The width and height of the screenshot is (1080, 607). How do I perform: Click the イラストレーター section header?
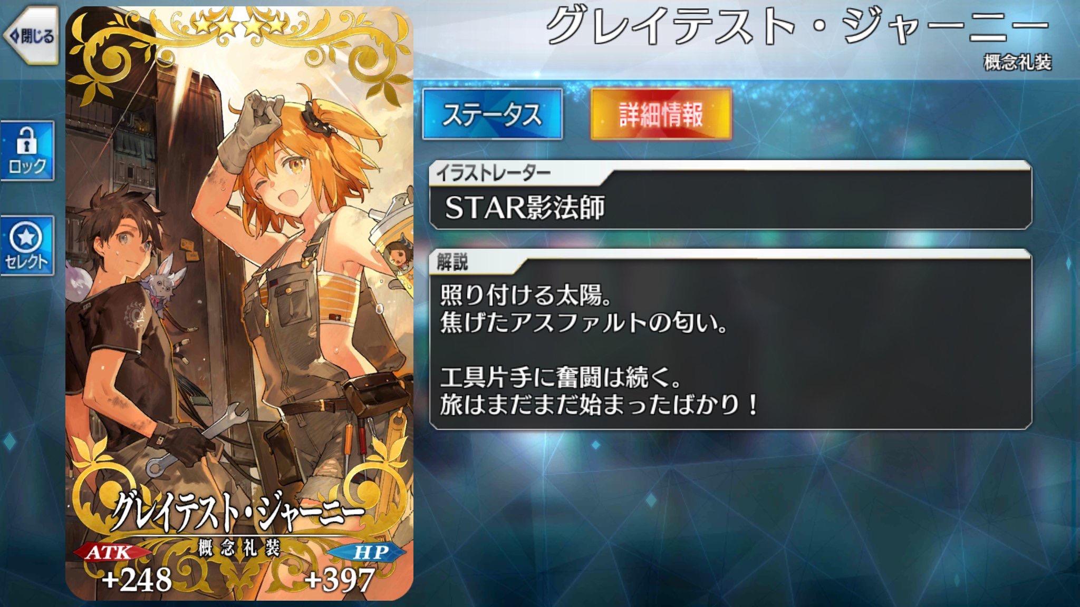click(493, 173)
